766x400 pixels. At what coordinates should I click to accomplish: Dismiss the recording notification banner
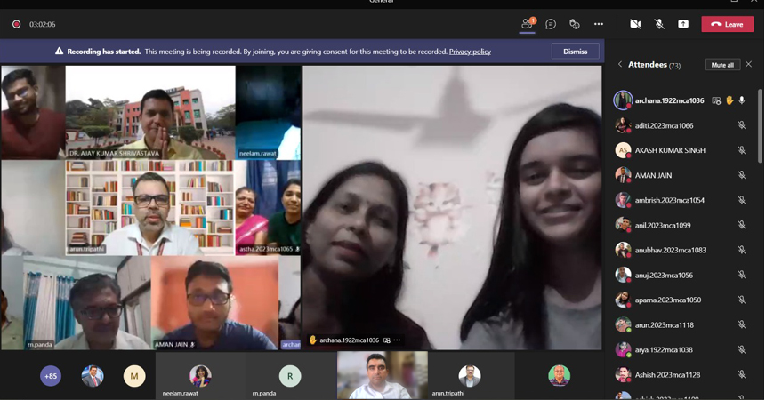pos(575,52)
